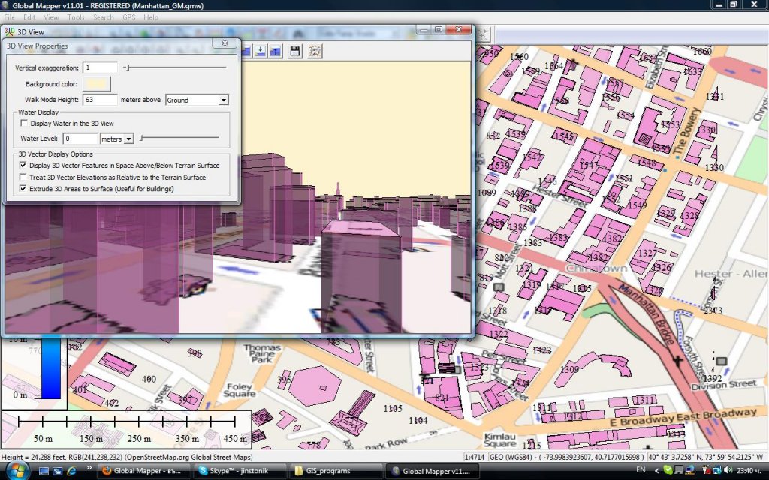Viewport: 769px width, 480px height.
Task: Open the Search menu
Action: click(x=104, y=17)
